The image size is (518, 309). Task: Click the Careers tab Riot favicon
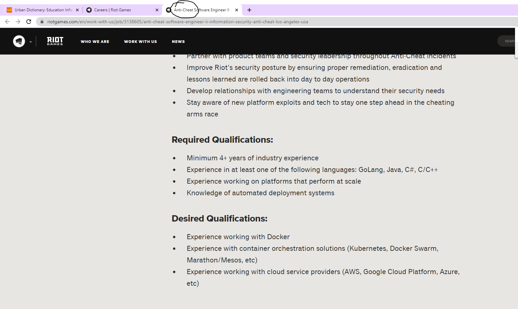(89, 10)
